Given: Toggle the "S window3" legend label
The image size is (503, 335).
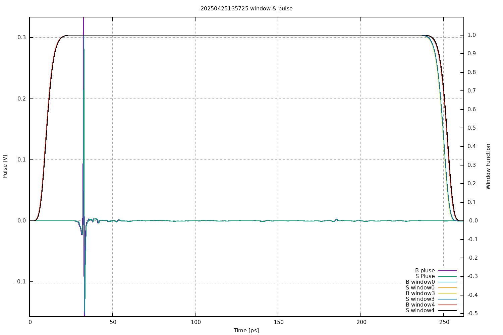Looking at the screenshot, I should pos(420,299).
